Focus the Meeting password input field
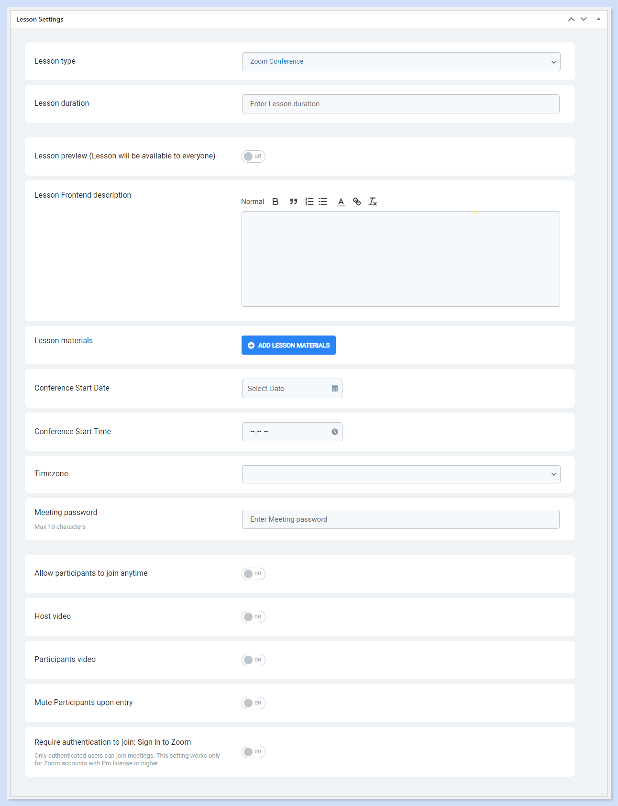The width and height of the screenshot is (618, 806). pos(401,519)
